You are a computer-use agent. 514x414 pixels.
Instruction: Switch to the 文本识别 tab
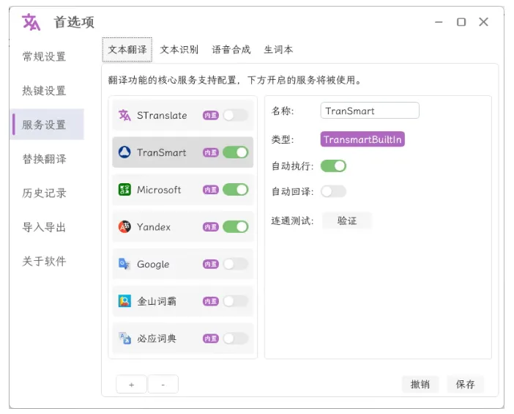coord(179,50)
